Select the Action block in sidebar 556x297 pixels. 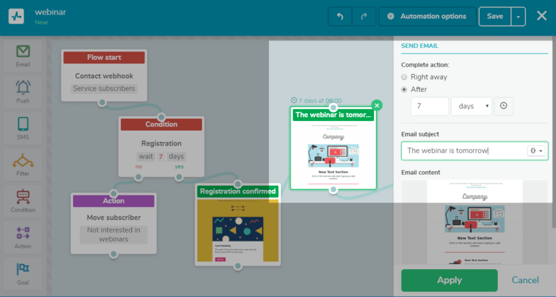coord(23,238)
